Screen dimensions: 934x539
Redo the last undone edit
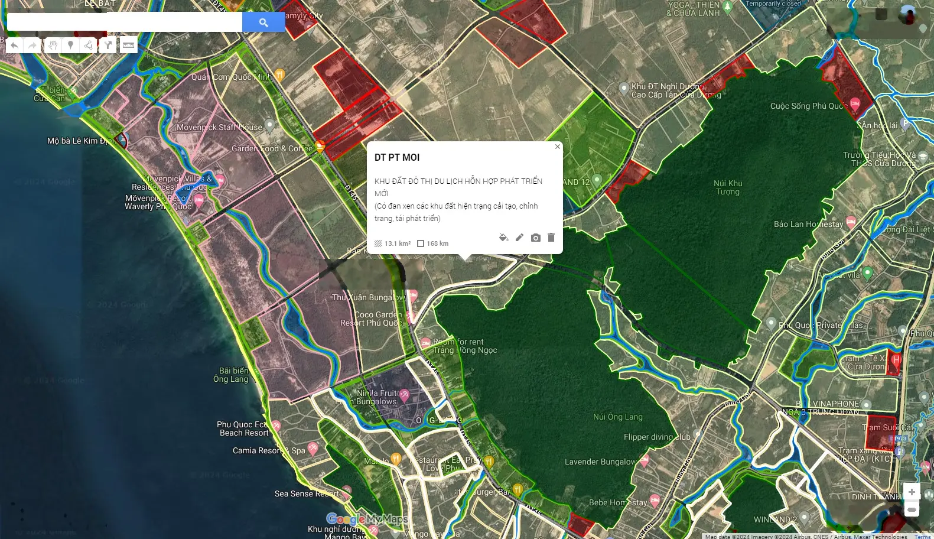(32, 45)
